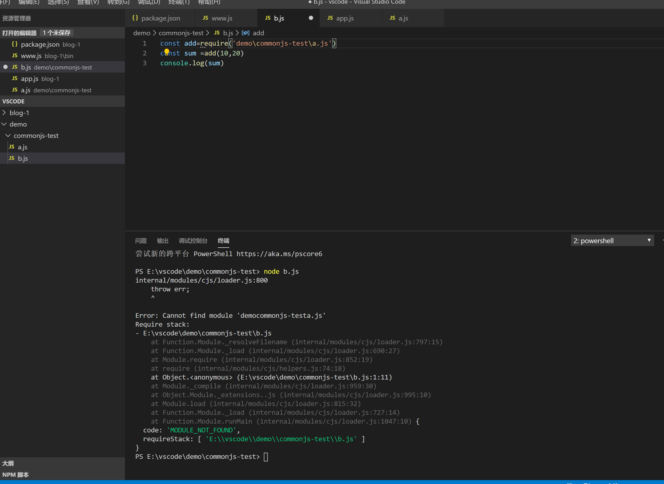Screen dimensions: 664x484
Task: Click the demo breadcrumb segment
Action: pos(142,33)
